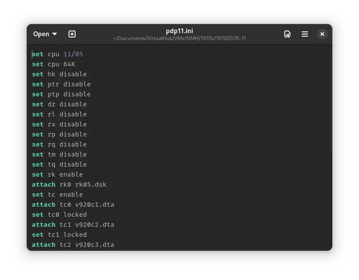This screenshot has width=359, height=280.
Task: Click the pdp11.ini title in the header
Action: click(x=179, y=31)
